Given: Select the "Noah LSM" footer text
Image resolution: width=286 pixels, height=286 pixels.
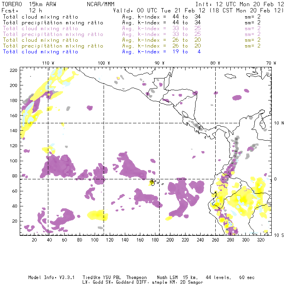Looking at the screenshot, I should [167, 277].
